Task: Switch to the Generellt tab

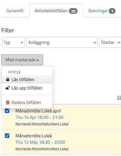Action: tap(15, 11)
